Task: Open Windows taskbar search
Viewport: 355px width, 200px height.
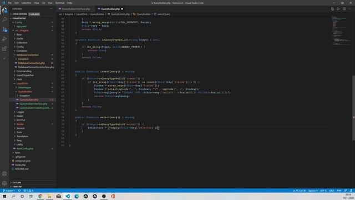Action: click(x=13, y=196)
